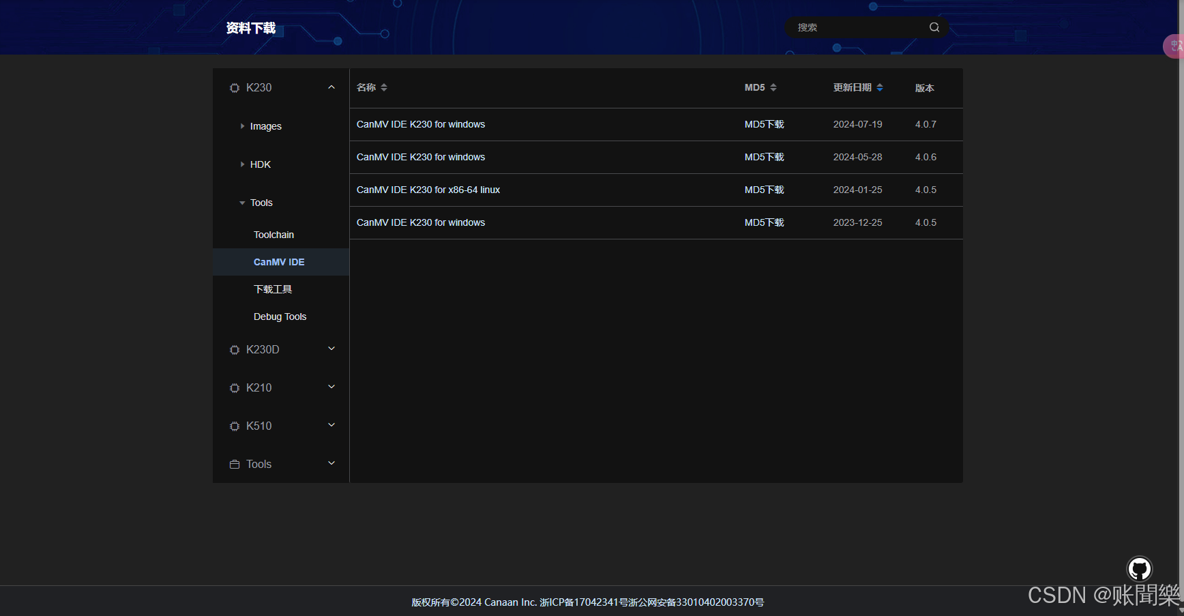Click the K230 section label
Viewport: 1184px width, 616px height.
[x=258, y=87]
